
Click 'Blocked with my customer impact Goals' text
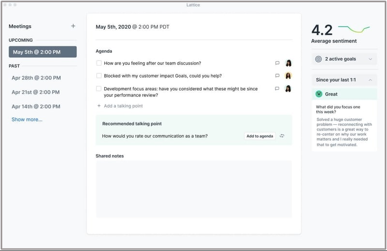click(162, 76)
